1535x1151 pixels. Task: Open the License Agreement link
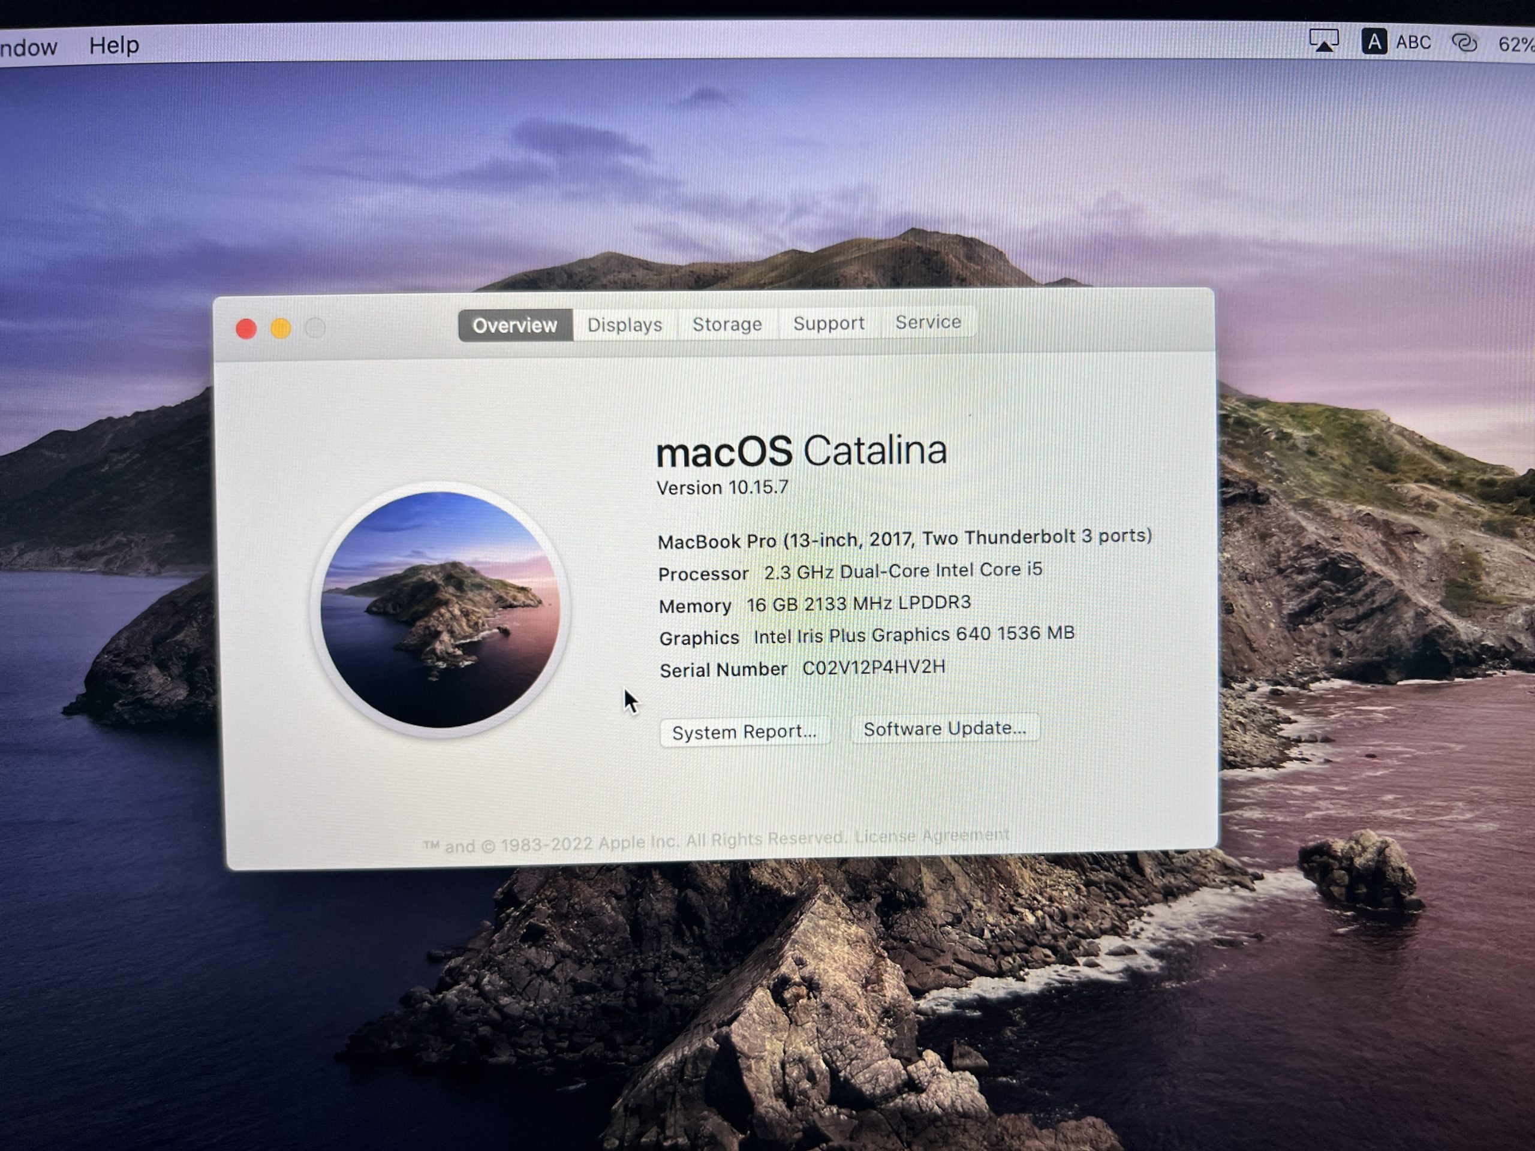point(932,836)
